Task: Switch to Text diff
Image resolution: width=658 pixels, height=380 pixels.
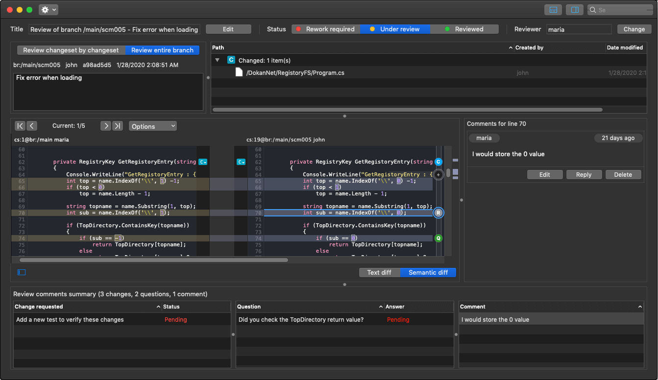Action: (x=380, y=272)
